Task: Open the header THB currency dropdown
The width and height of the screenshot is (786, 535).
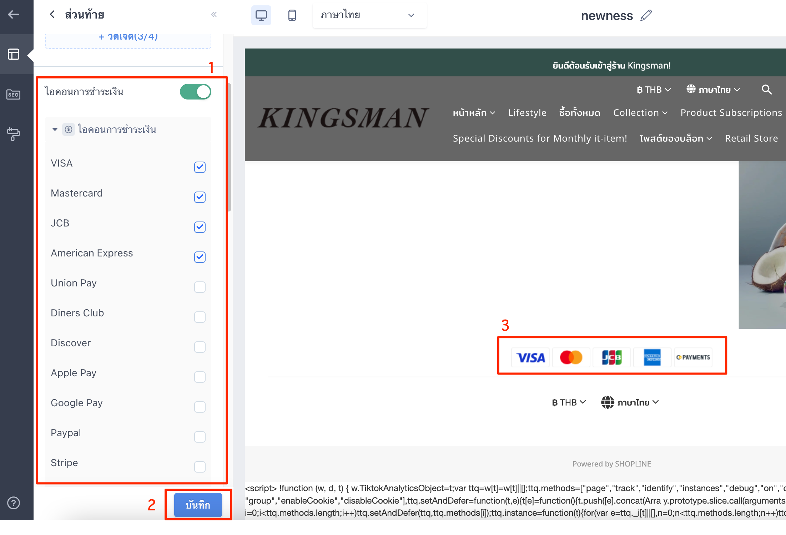Action: click(x=654, y=90)
